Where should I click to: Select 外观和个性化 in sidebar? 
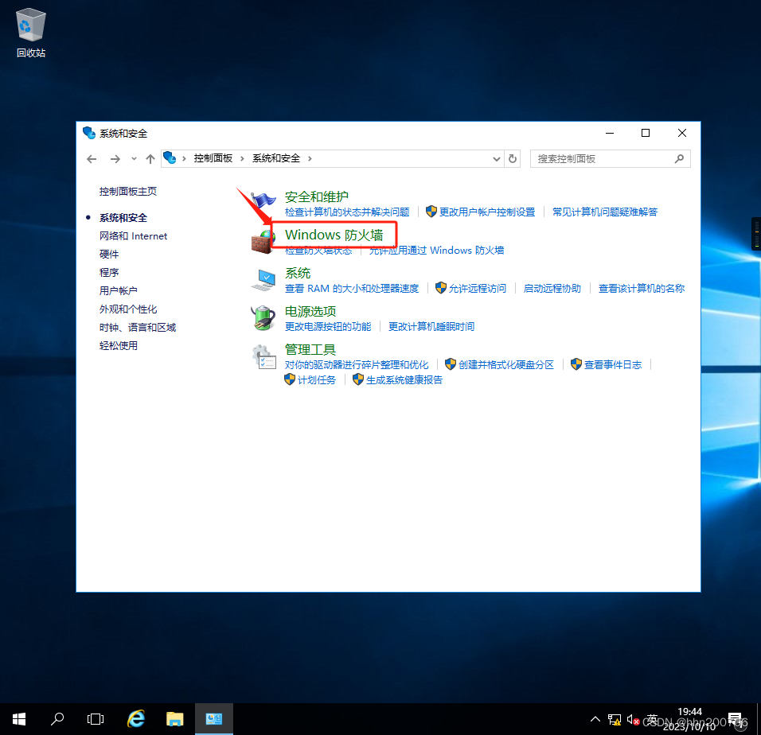(128, 309)
